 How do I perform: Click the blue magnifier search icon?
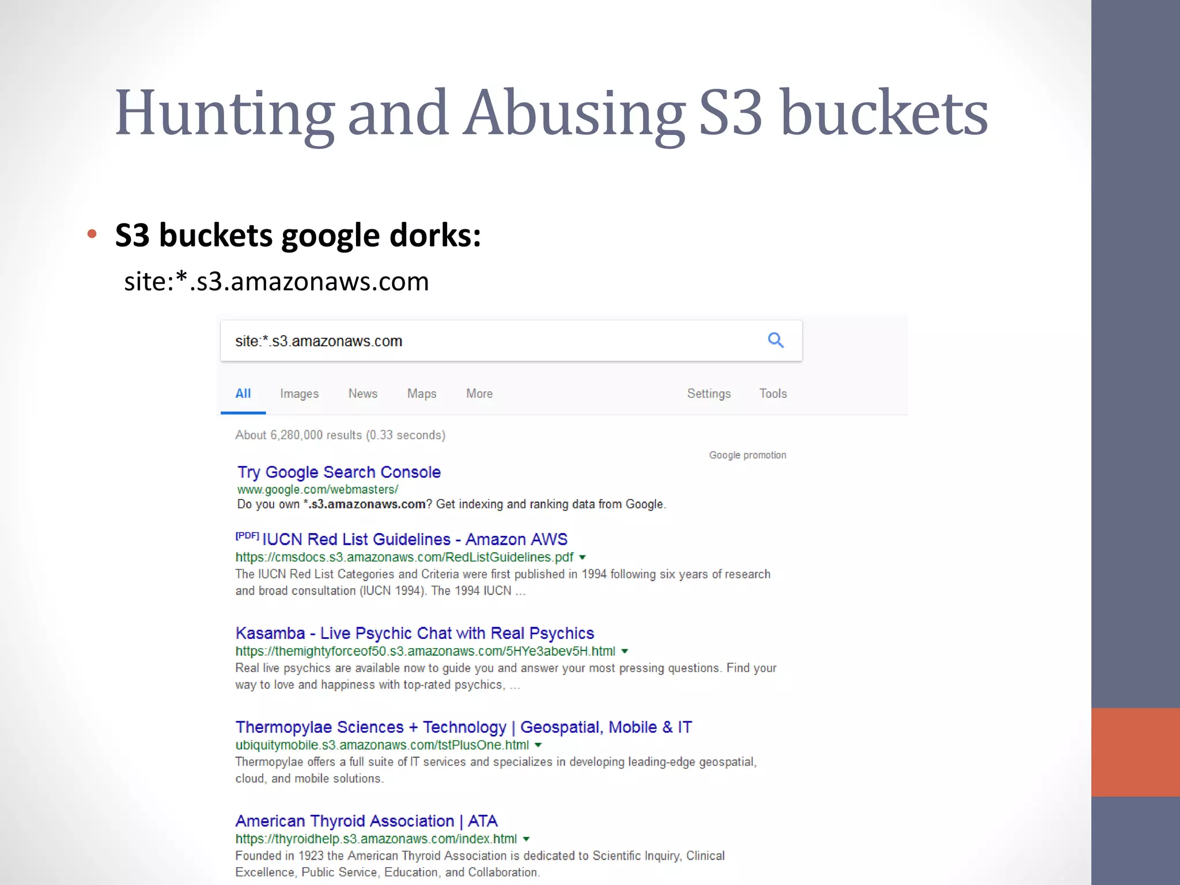(776, 341)
